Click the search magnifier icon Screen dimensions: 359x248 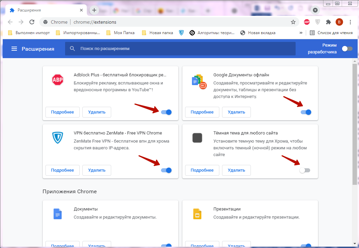(x=72, y=49)
